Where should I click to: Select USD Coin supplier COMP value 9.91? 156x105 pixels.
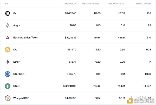(98, 74)
